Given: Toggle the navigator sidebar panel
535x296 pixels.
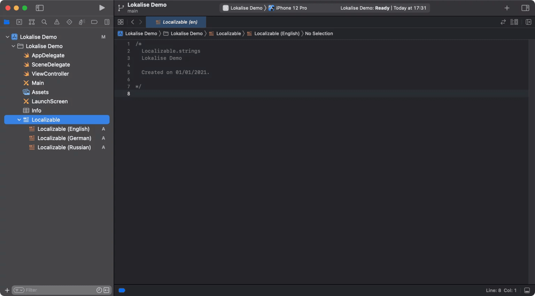Looking at the screenshot, I should coord(40,8).
